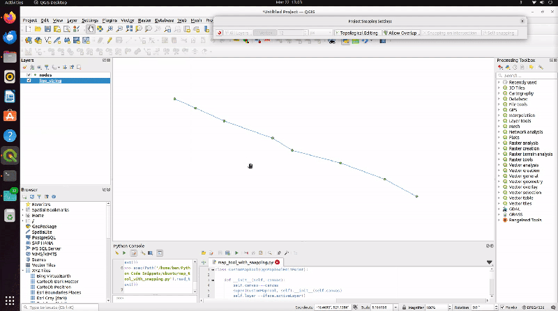The width and height of the screenshot is (558, 311).
Task: Open the Vector menu
Action: click(x=128, y=21)
